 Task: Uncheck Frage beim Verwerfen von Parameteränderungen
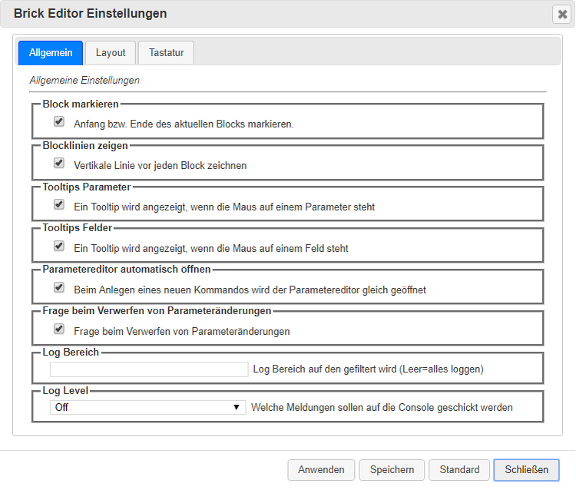point(58,329)
